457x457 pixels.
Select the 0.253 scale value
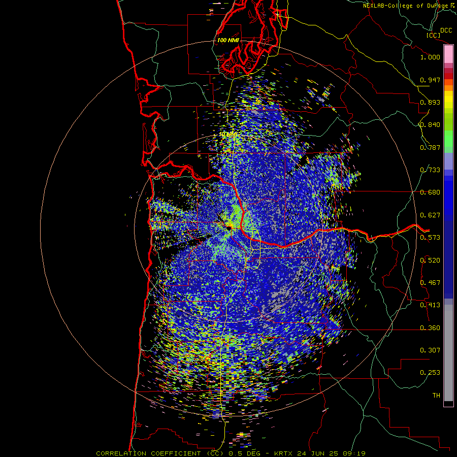tap(430, 373)
